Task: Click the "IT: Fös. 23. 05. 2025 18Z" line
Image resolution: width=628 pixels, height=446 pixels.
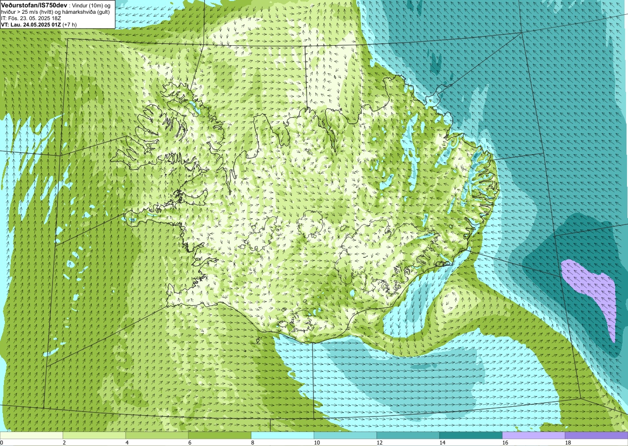Action: 31,18
